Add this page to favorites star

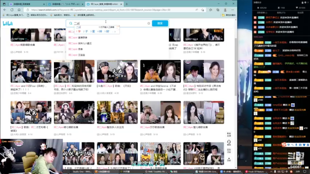[202, 10]
